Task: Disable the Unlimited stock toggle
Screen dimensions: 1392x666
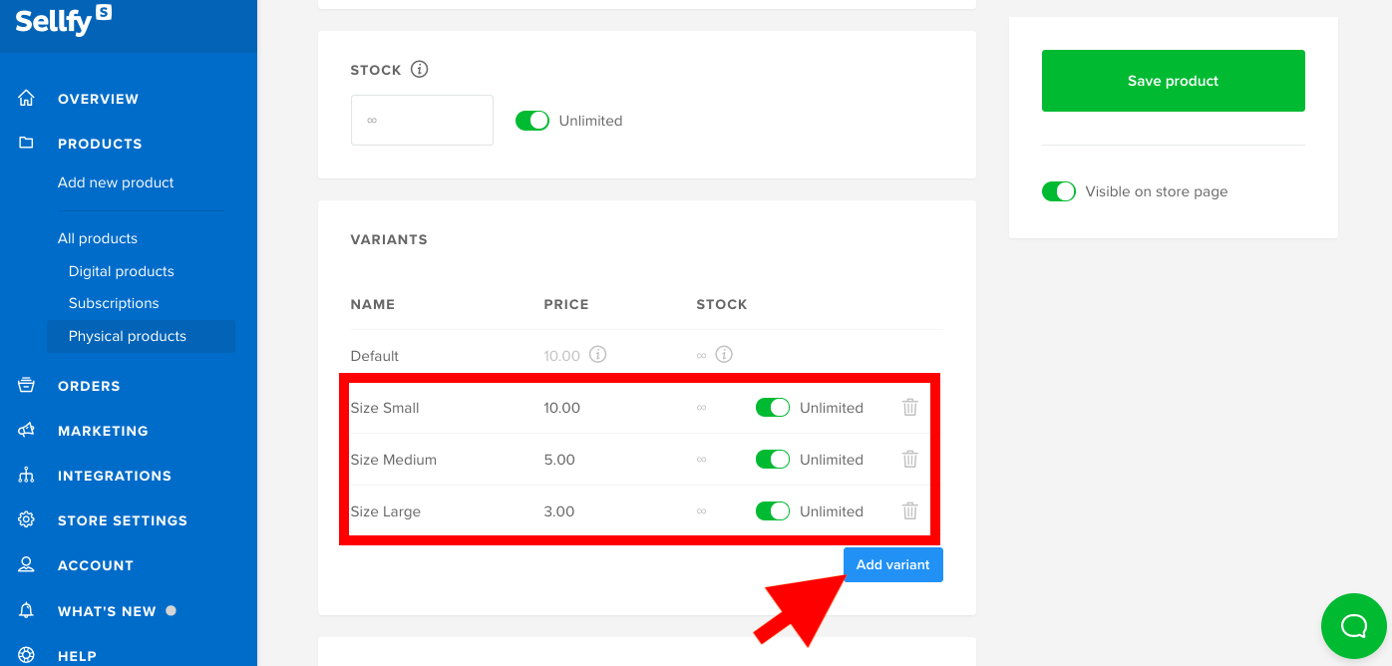Action: point(532,120)
